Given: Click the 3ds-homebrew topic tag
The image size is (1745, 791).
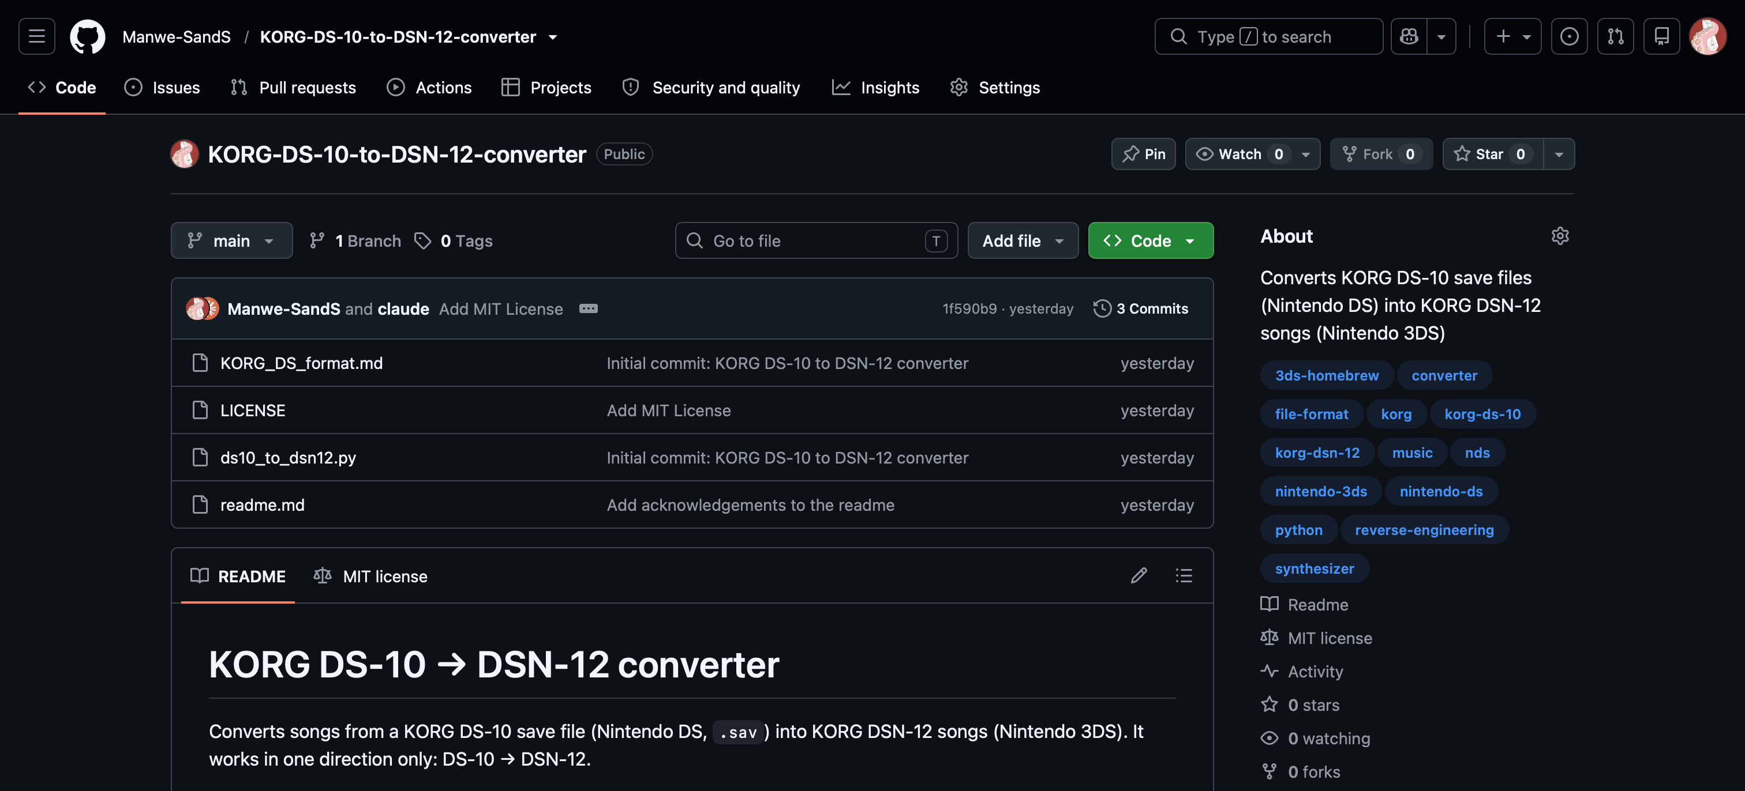Looking at the screenshot, I should (1327, 375).
